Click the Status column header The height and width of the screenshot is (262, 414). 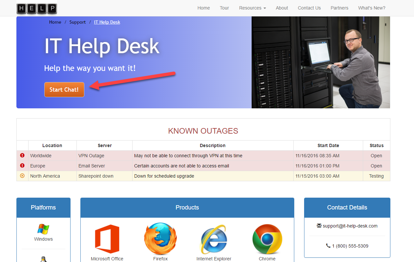[377, 145]
